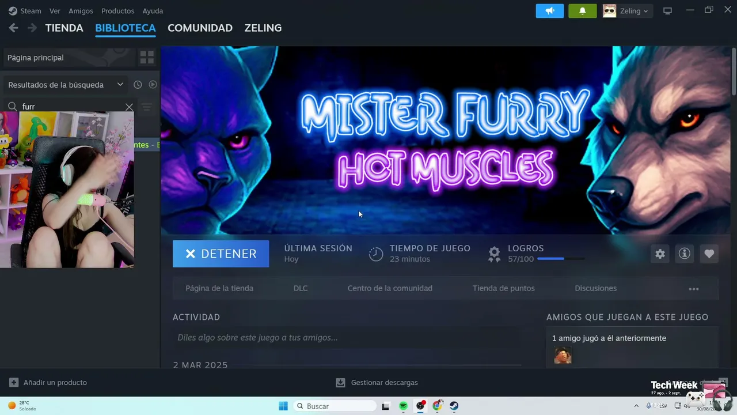Click the activity status text box

(x=347, y=338)
